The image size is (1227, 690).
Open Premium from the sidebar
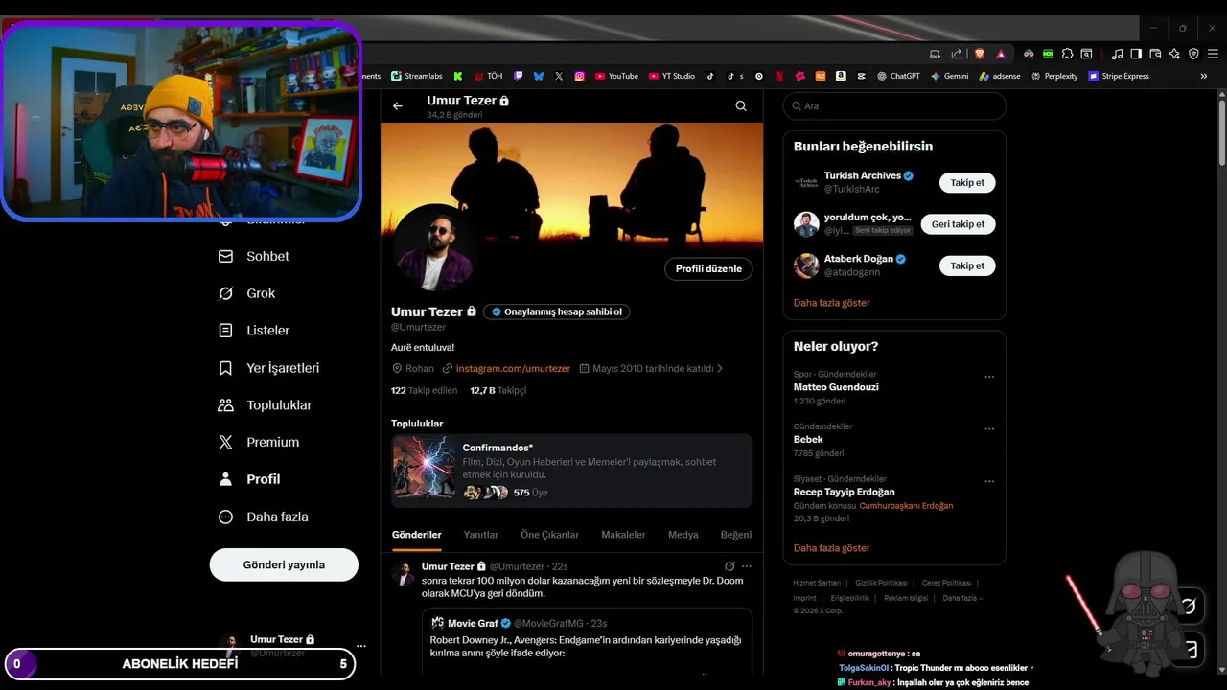259,442
